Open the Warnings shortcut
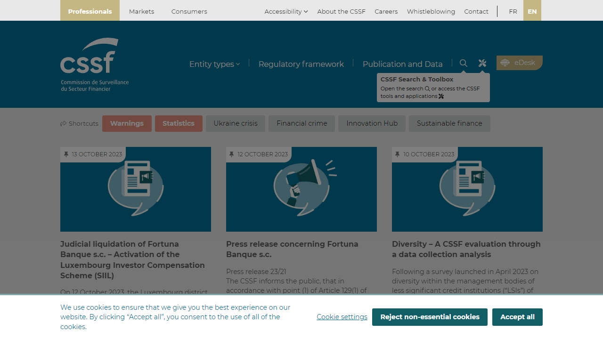The image size is (603, 339). pos(127,123)
